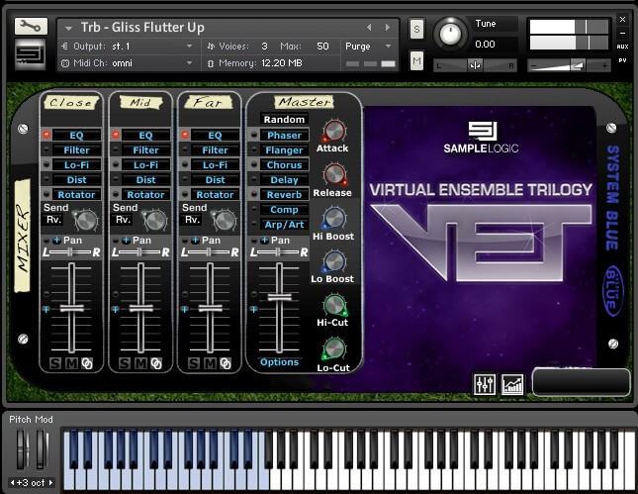
Task: Click the Lo Boost knob
Action: pyautogui.click(x=334, y=261)
